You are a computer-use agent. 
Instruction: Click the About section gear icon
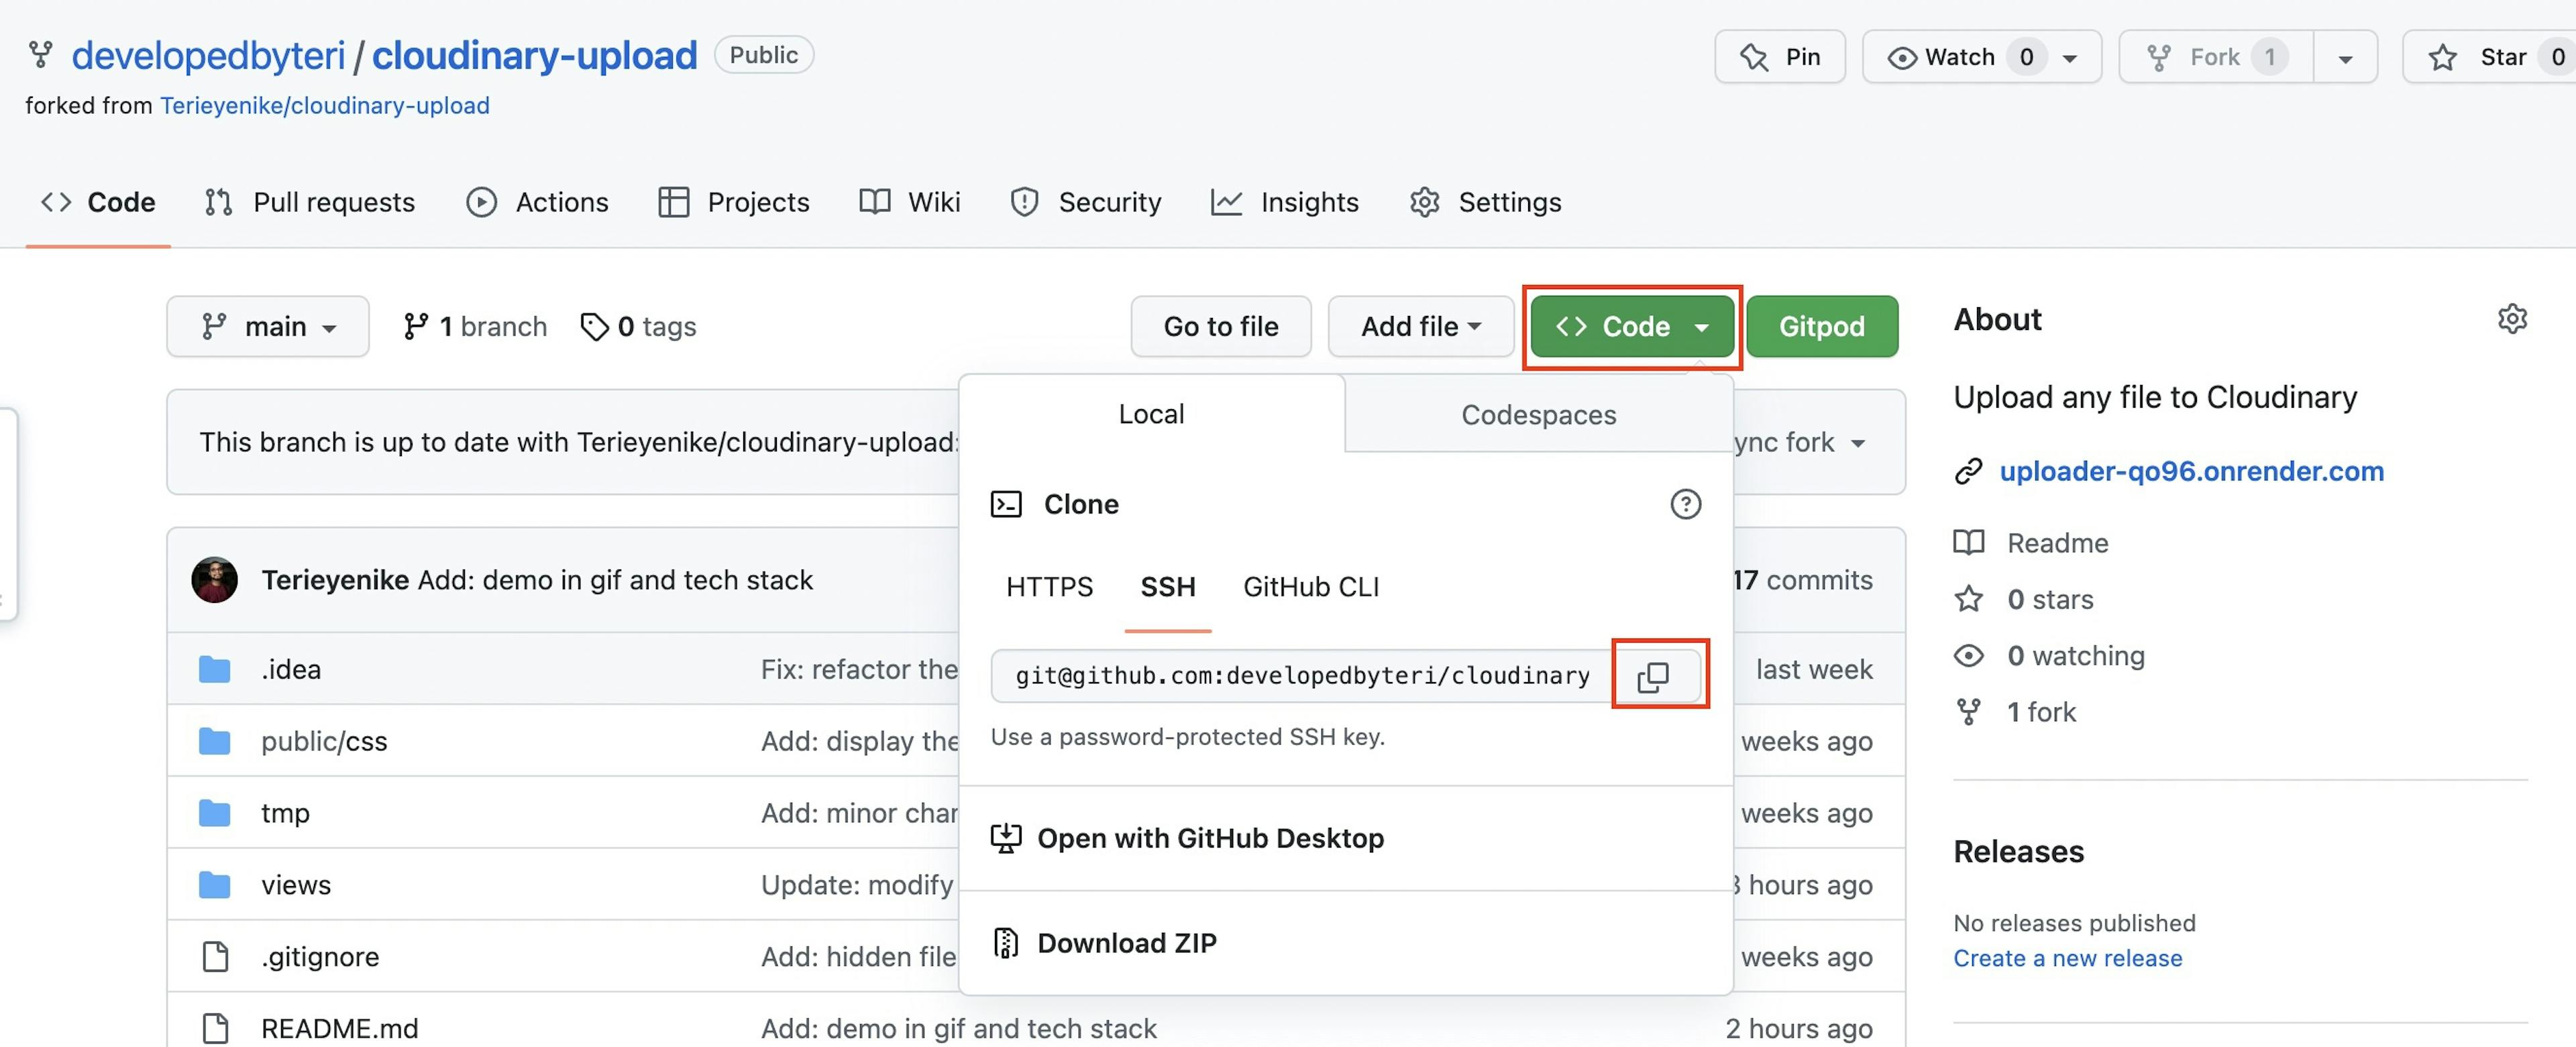click(x=2512, y=319)
